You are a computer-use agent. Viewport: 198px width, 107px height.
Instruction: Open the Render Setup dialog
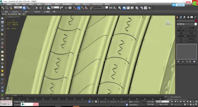pyautogui.click(x=142, y=8)
